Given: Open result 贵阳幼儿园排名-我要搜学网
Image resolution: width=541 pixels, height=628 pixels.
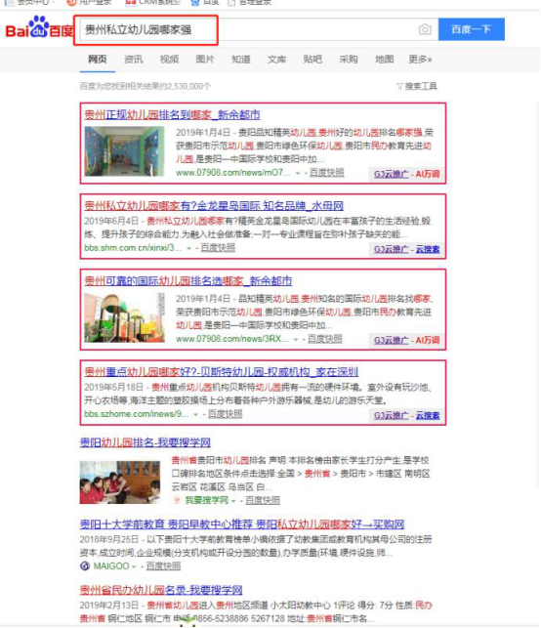Looking at the screenshot, I should (x=145, y=442).
